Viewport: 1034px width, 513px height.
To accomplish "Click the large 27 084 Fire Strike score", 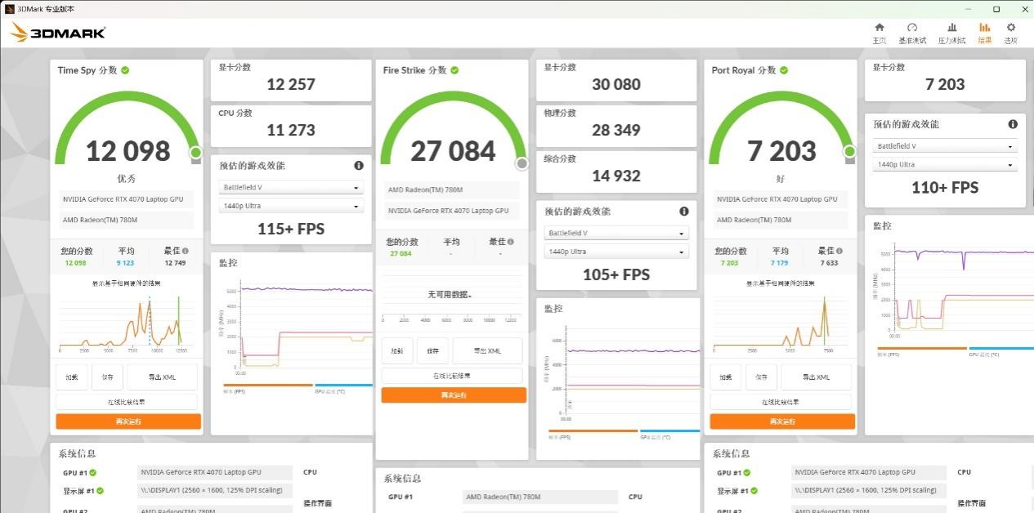I will click(x=453, y=151).
